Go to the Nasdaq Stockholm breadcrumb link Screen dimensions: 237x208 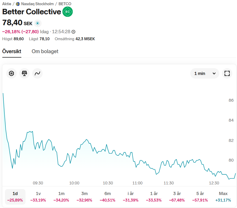click(37, 4)
